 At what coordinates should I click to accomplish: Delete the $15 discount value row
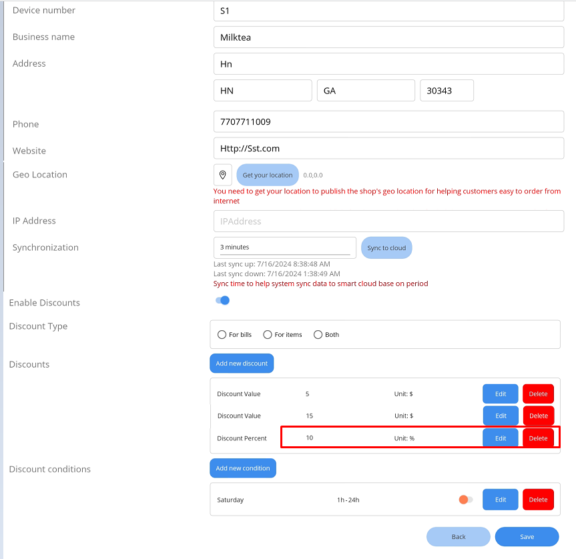pyautogui.click(x=538, y=416)
